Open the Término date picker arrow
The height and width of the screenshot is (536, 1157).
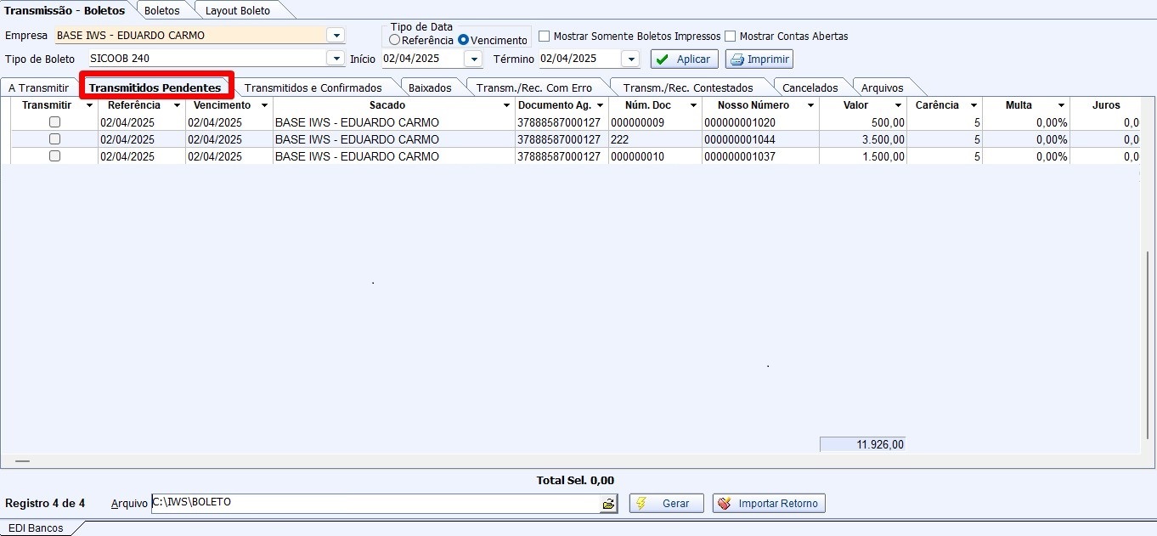coord(629,59)
